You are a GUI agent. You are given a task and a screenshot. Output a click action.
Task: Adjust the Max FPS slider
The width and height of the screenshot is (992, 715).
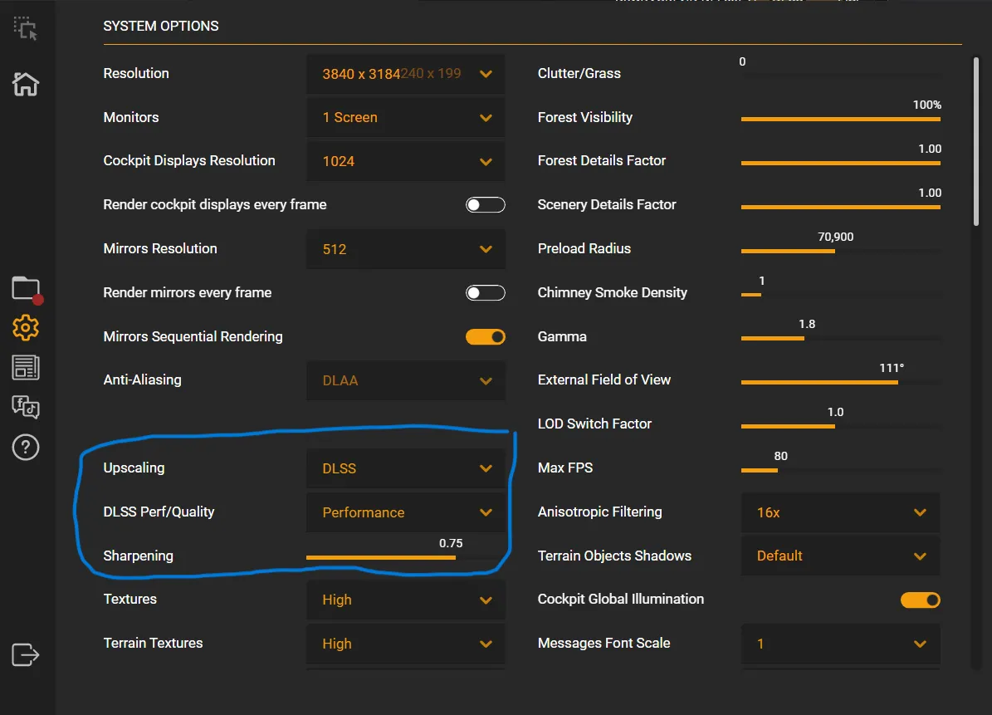tap(841, 470)
